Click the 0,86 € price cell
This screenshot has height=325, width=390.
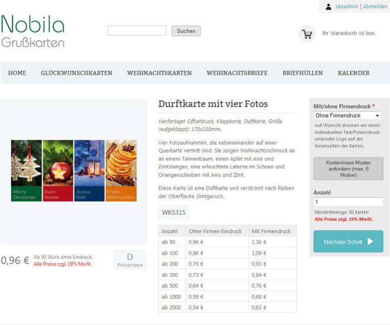click(x=217, y=253)
